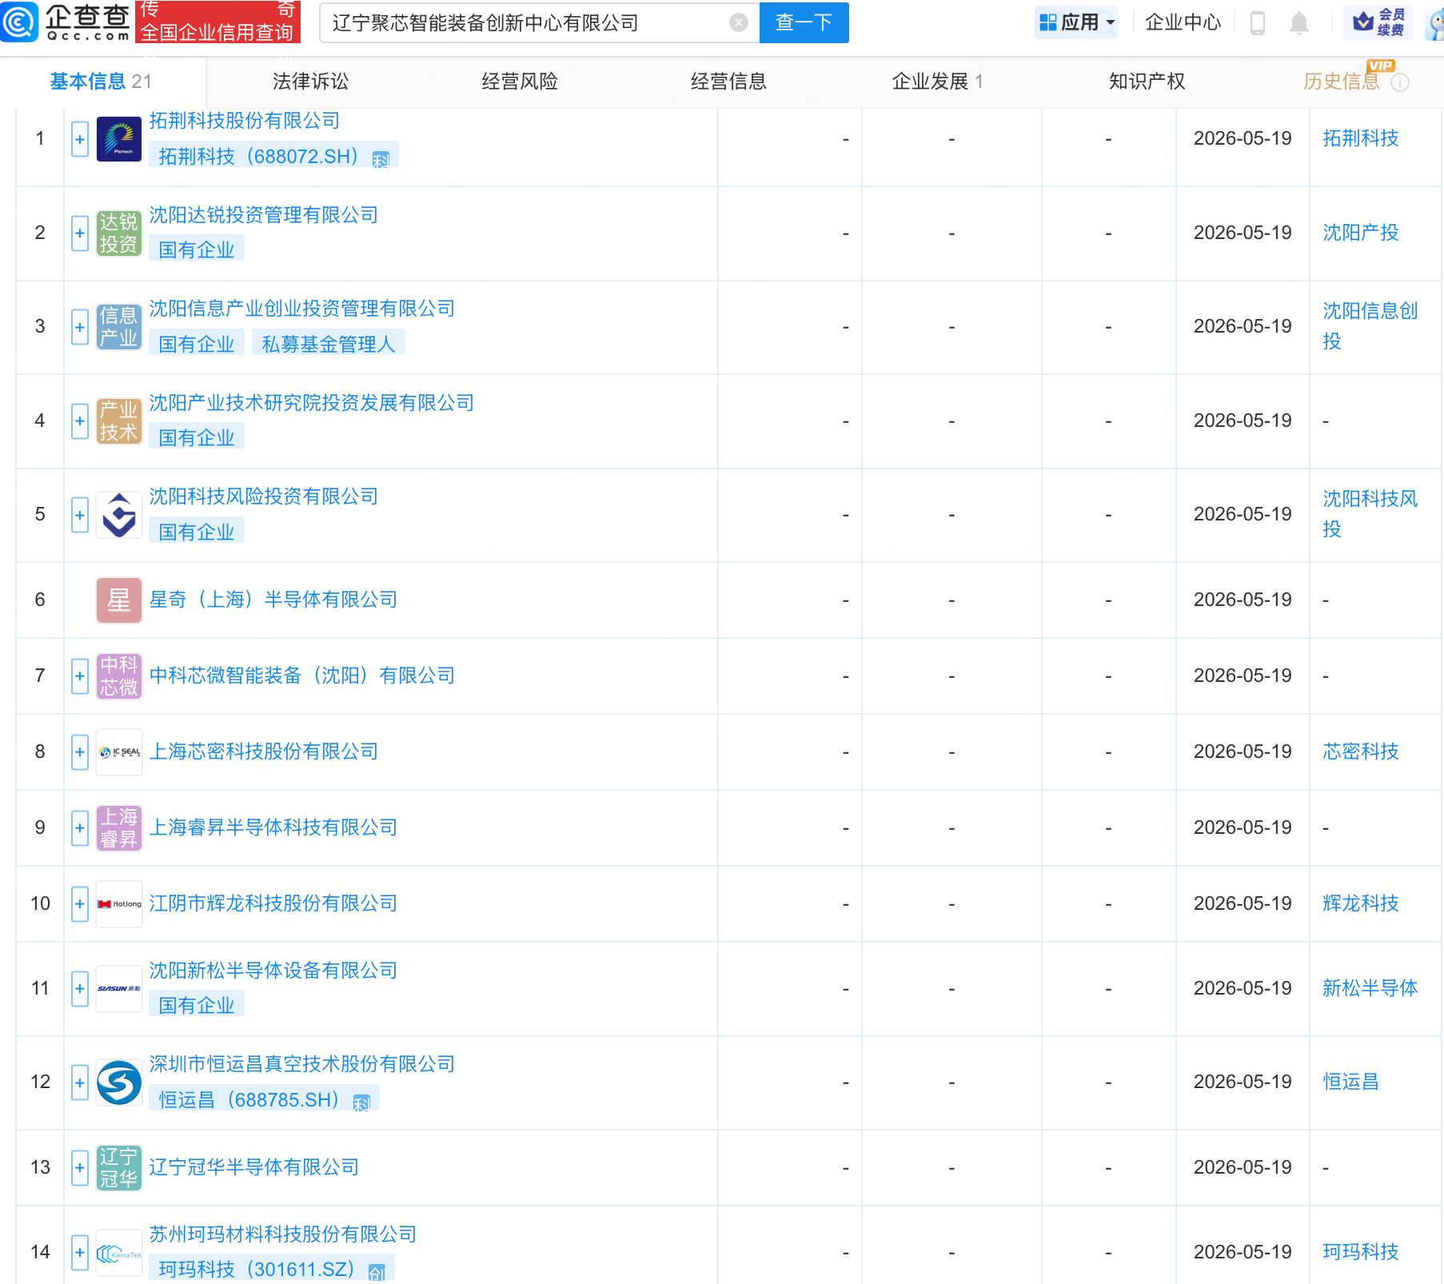Expand row 10 江阴市辉龙科技
This screenshot has height=1284, width=1444.
tap(80, 904)
